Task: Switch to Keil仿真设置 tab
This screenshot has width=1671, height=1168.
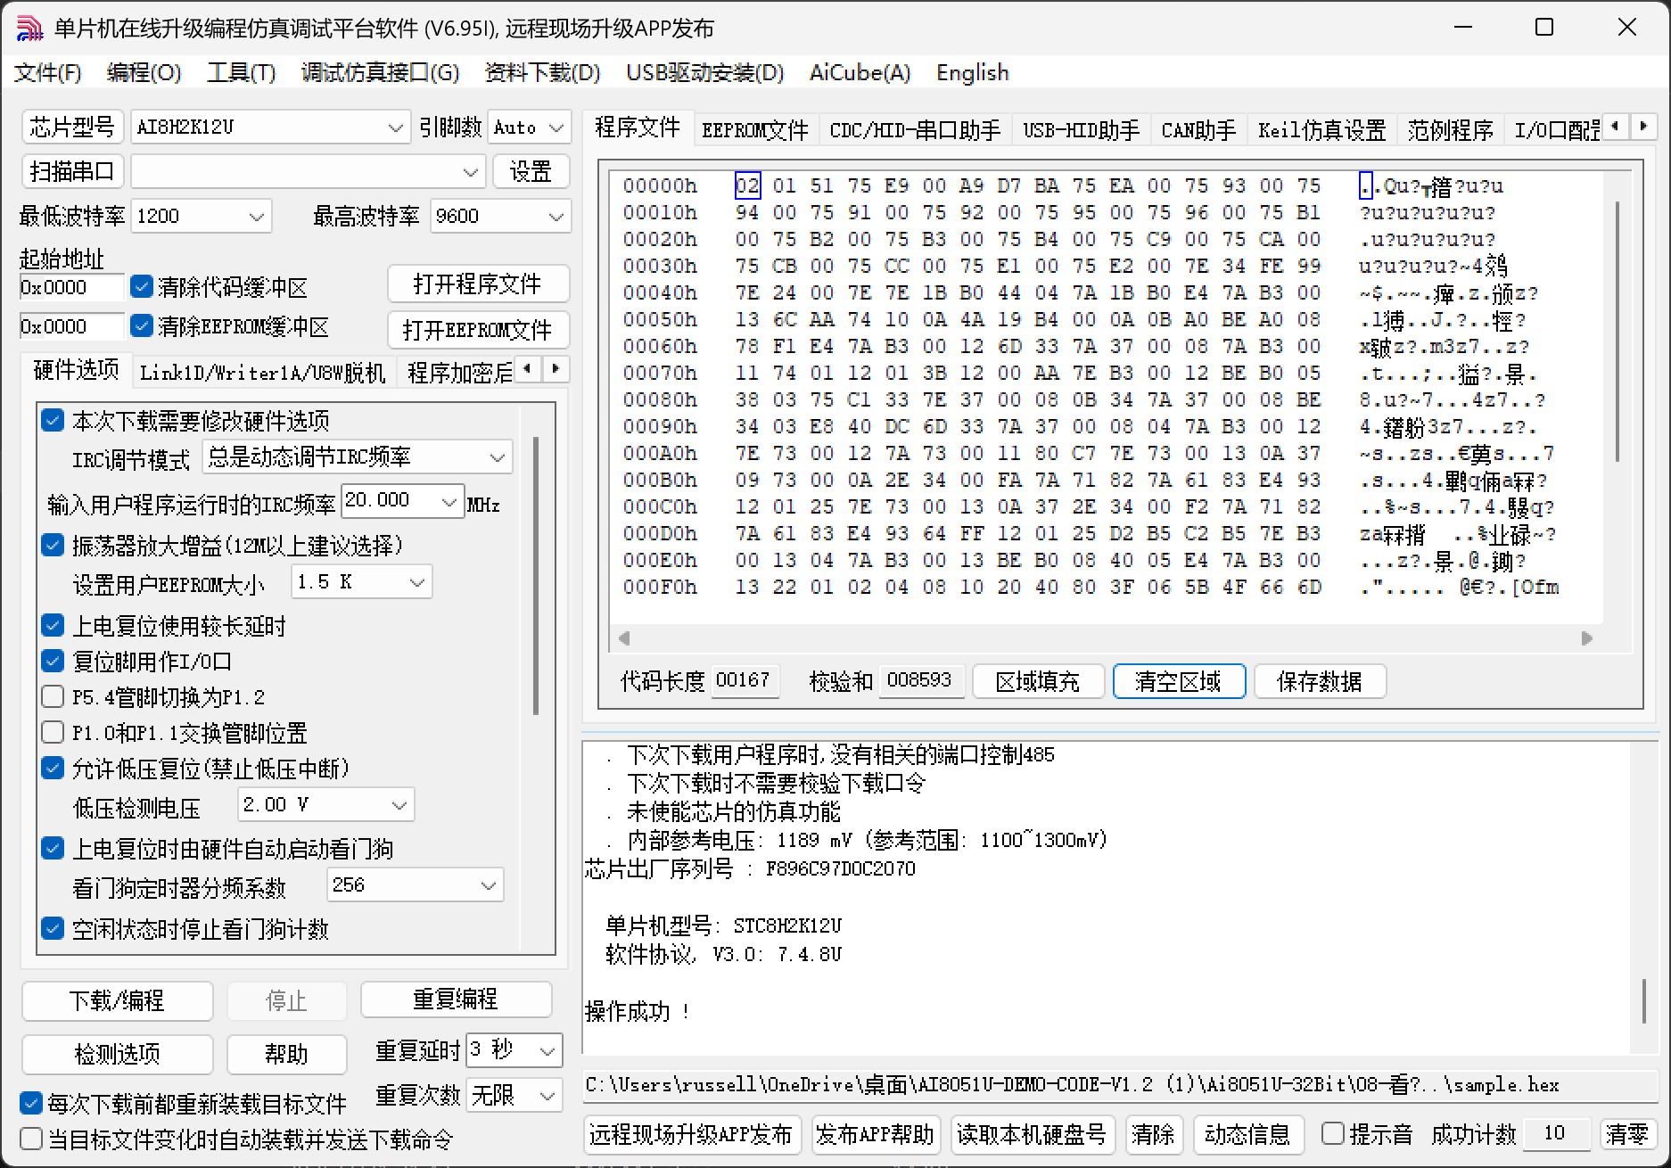Action: (x=1321, y=130)
